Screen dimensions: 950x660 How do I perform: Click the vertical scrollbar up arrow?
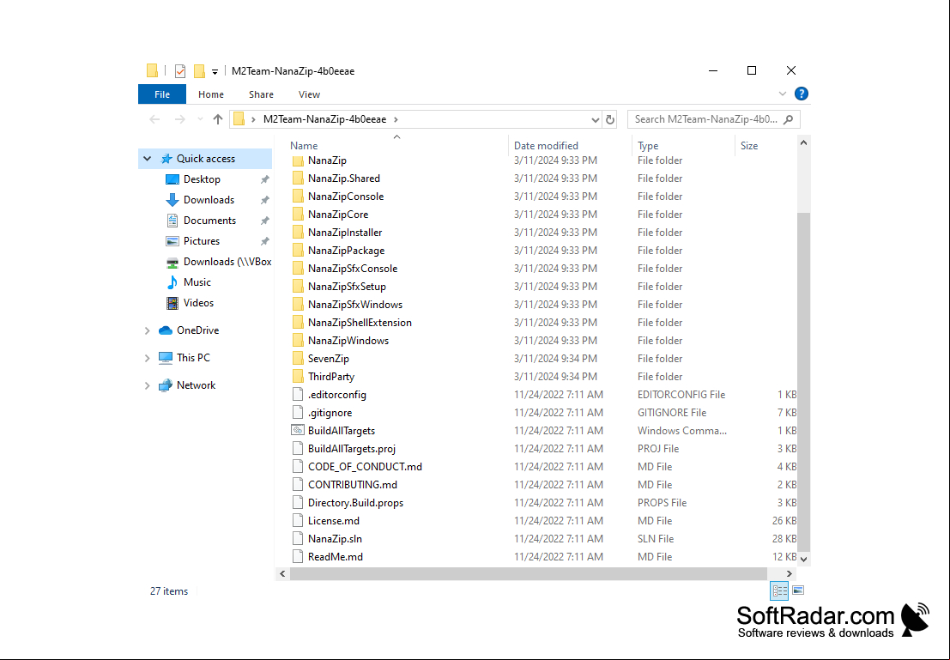803,143
